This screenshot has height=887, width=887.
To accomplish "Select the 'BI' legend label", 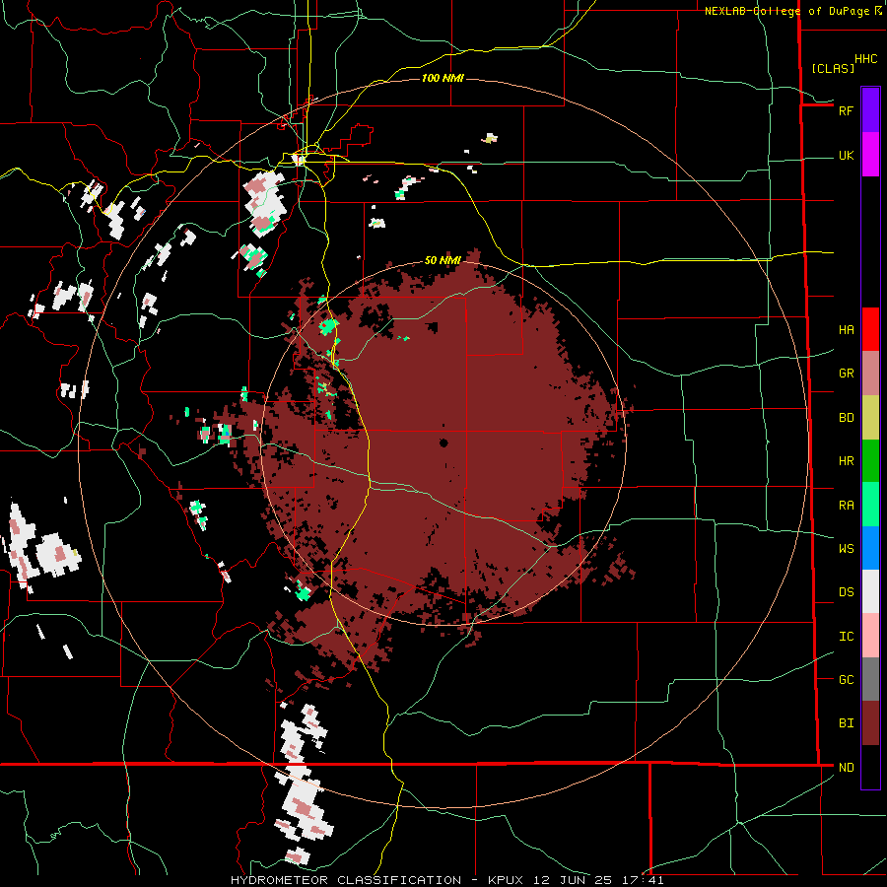I will (846, 723).
